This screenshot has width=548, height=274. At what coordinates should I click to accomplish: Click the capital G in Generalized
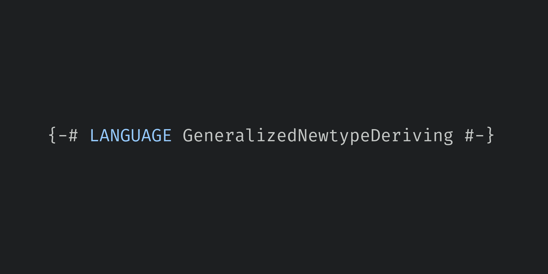point(188,135)
